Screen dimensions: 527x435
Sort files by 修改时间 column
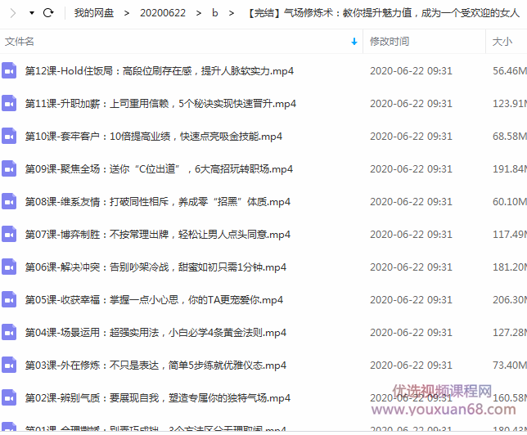point(390,41)
